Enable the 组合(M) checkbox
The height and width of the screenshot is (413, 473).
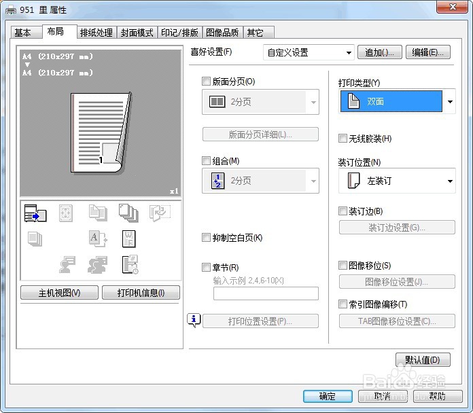[x=206, y=161]
